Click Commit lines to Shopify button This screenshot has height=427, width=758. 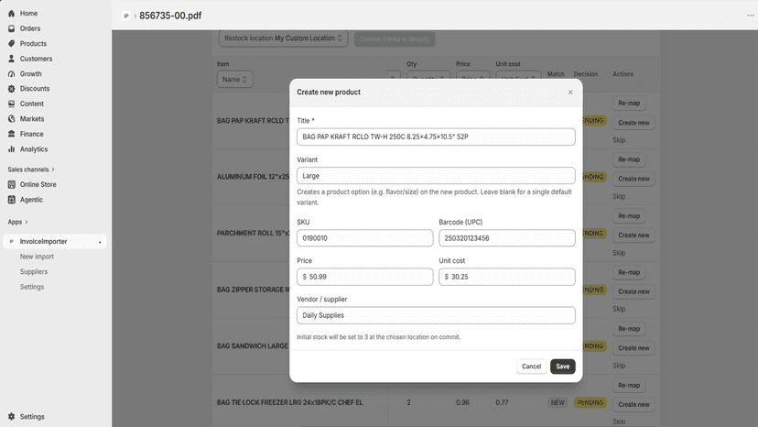click(395, 39)
